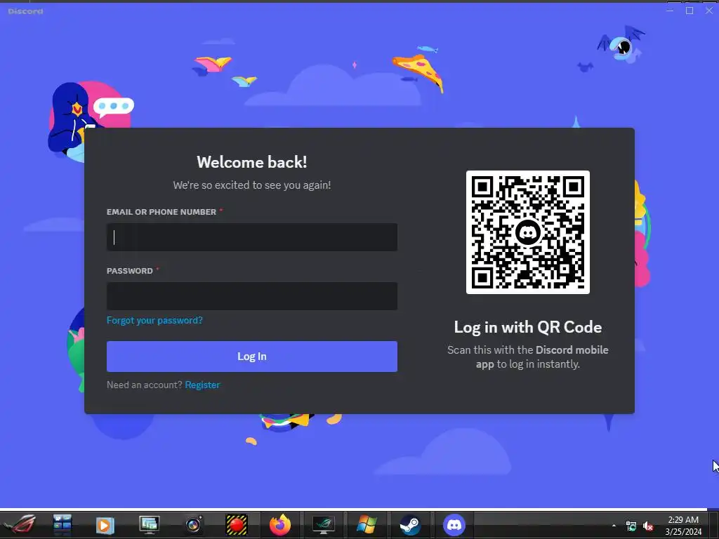
Task: Open the window switcher taskbar icon
Action: (62, 525)
